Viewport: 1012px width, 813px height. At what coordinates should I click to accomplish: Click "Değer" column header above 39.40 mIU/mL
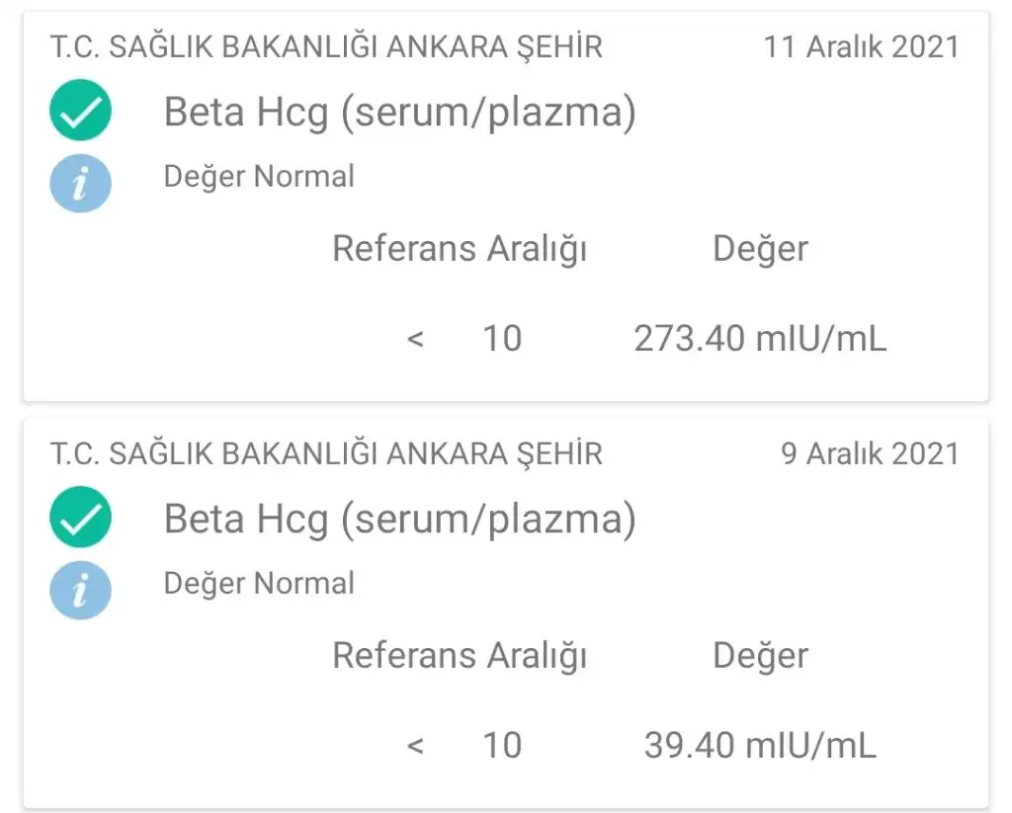pos(760,655)
